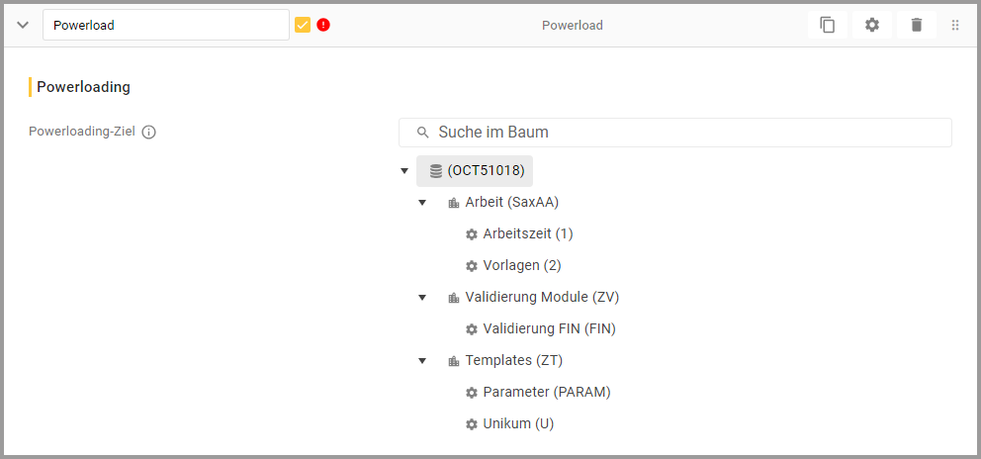
Task: Collapse the Templates (ZT) tree node
Action: [x=422, y=361]
